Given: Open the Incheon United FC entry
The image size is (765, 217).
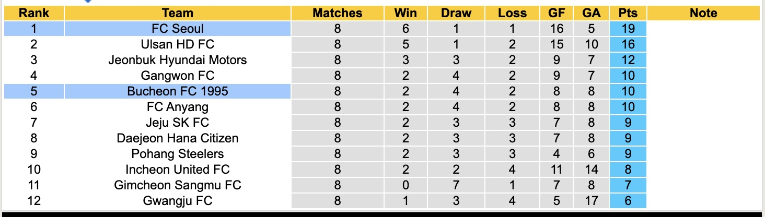Looking at the screenshot, I should click(x=178, y=170).
